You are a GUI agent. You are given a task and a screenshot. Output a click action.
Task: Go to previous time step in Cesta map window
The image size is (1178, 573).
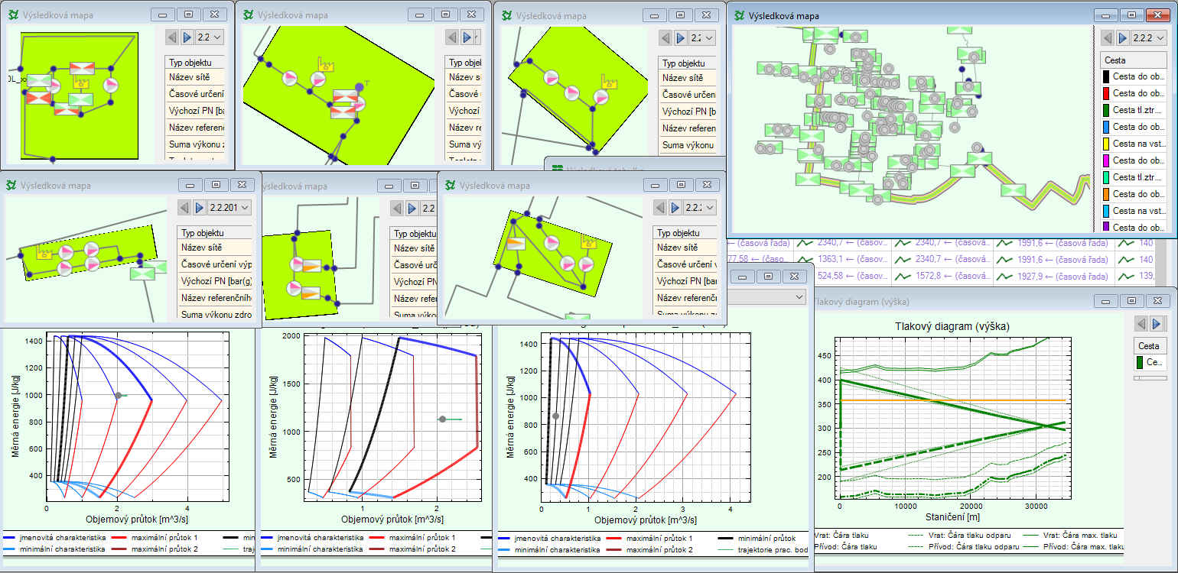coord(1107,37)
